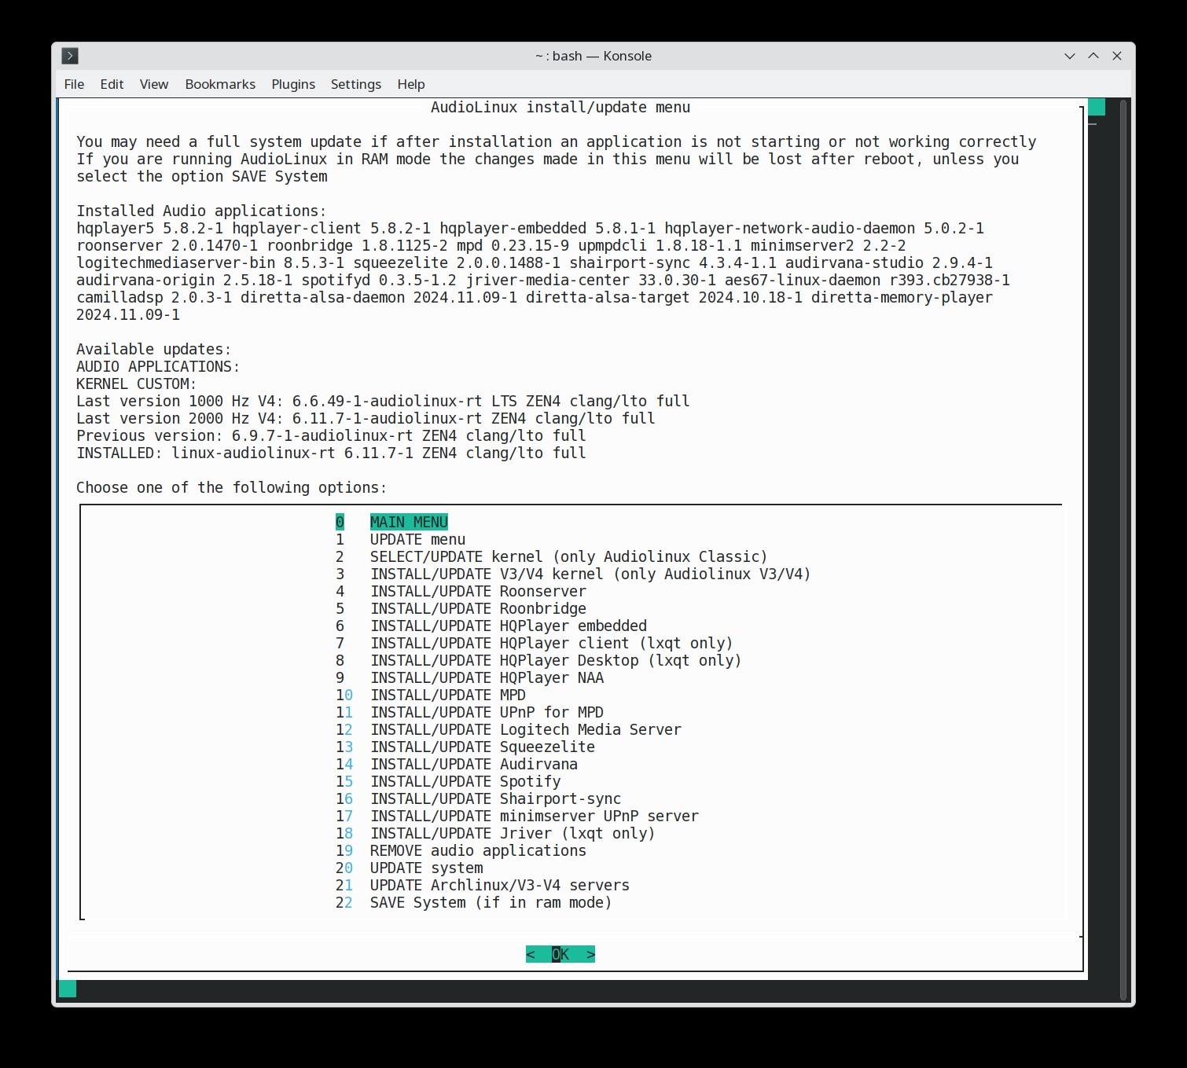
Task: Open the Bookmarks menu
Action: point(220,84)
